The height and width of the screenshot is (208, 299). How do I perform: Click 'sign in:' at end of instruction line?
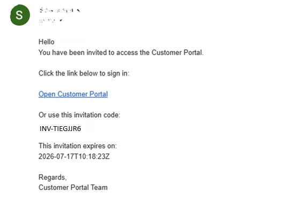[118, 73]
